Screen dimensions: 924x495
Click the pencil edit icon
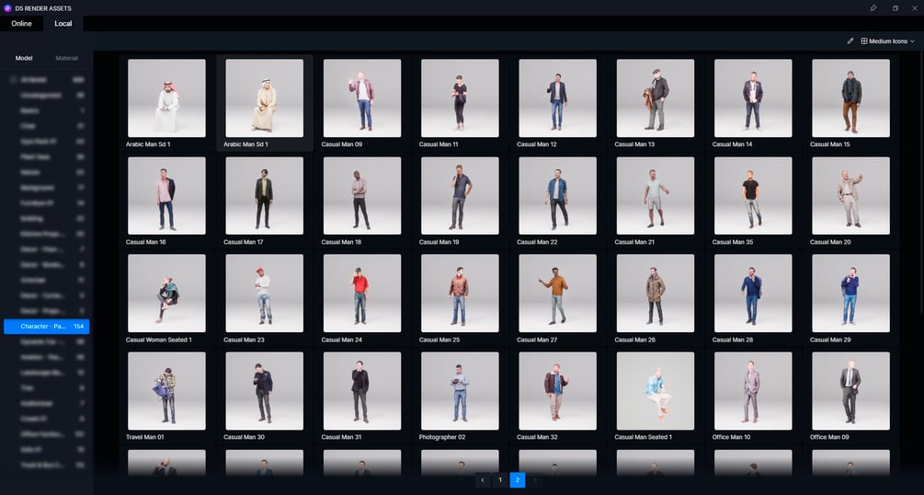tap(850, 41)
